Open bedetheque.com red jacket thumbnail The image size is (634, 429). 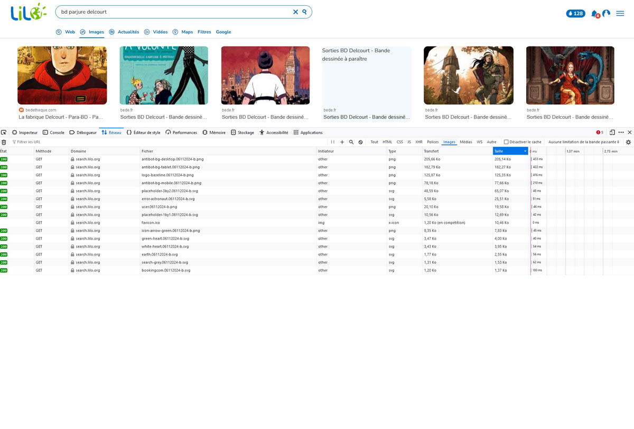click(x=62, y=75)
